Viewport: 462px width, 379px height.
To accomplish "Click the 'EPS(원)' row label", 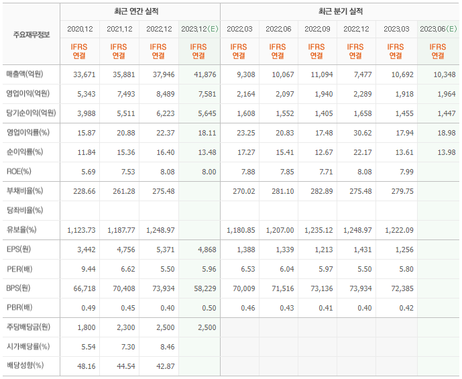I will click(x=19, y=249).
